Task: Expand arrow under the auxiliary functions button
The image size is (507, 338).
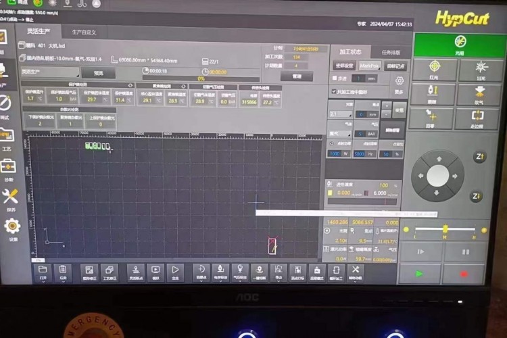Action: pos(356,282)
